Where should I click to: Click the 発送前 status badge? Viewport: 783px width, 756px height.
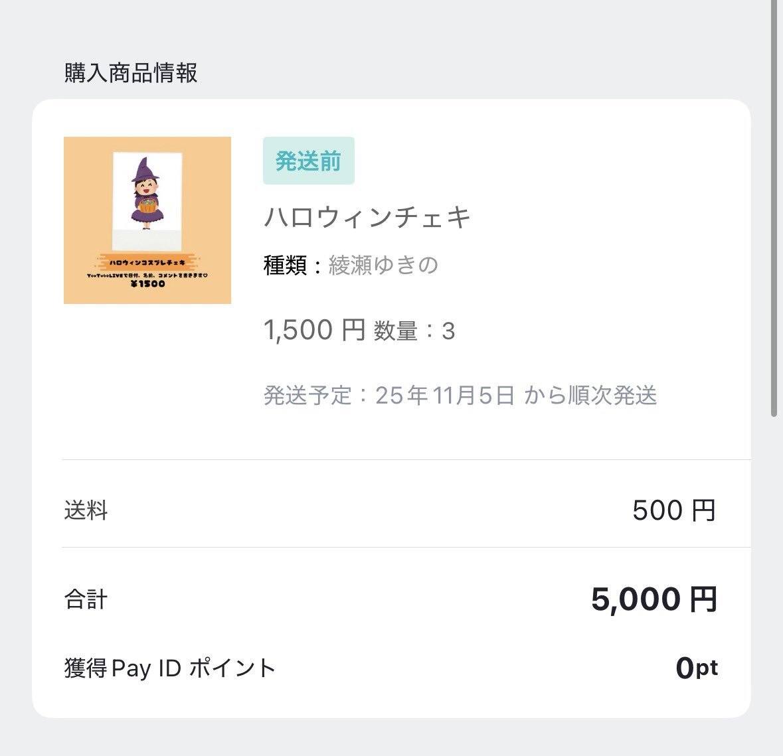pyautogui.click(x=308, y=161)
